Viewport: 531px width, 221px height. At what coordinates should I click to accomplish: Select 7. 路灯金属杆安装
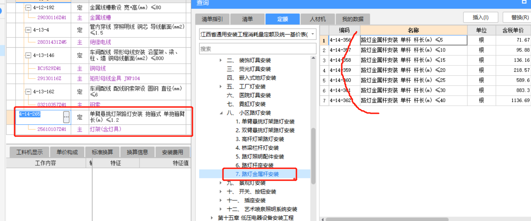click(257, 174)
